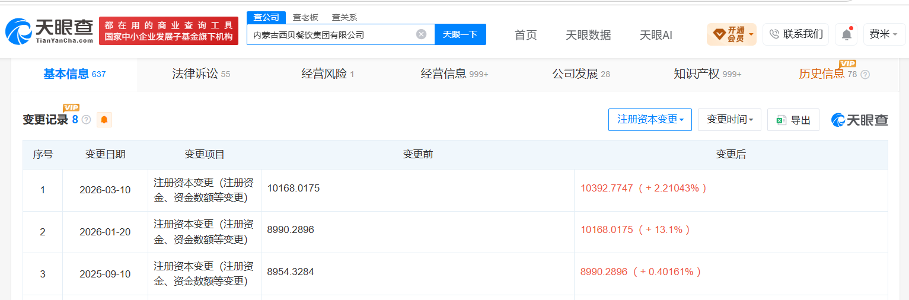This screenshot has height=300, width=909.
Task: Open the 经营风险 tab
Action: 327,74
